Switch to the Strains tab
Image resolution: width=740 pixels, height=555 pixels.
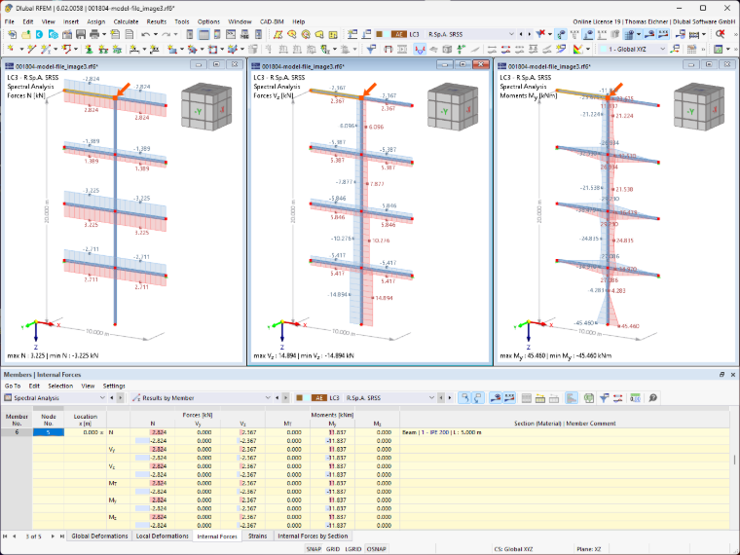point(258,536)
